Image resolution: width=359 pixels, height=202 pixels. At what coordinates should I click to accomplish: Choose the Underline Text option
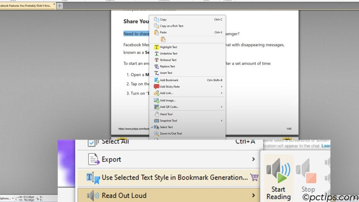point(168,53)
